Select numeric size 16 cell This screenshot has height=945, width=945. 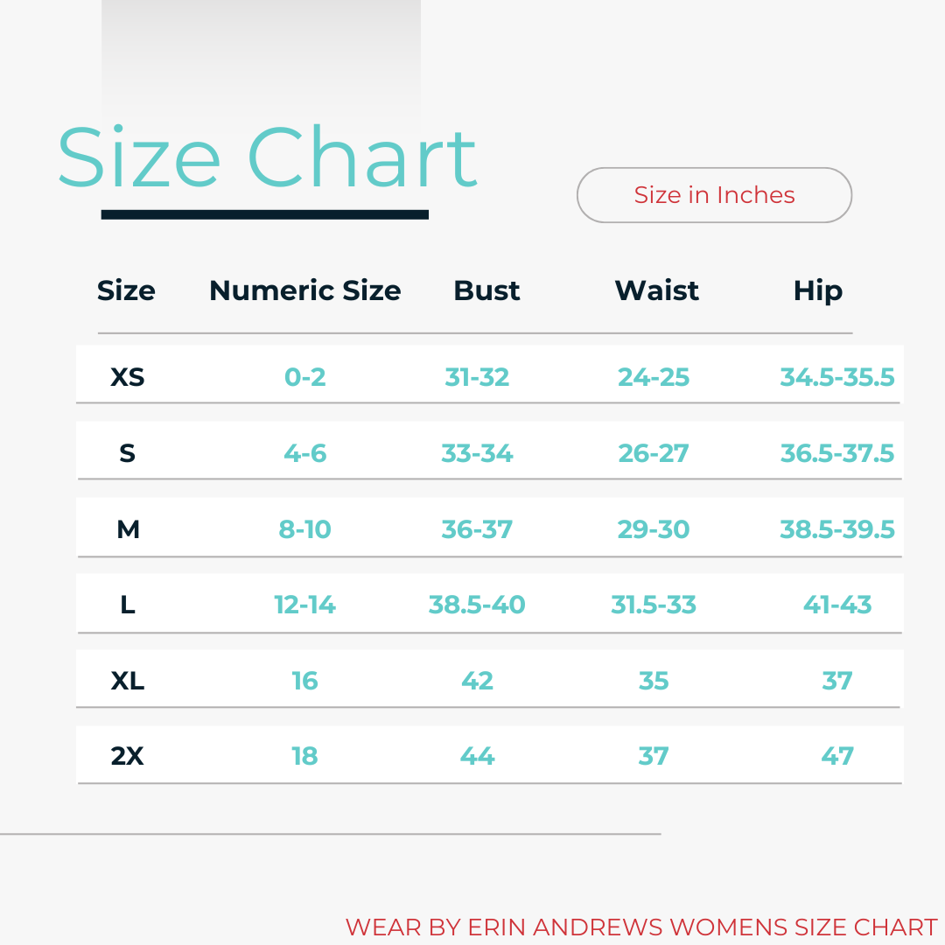coord(304,681)
